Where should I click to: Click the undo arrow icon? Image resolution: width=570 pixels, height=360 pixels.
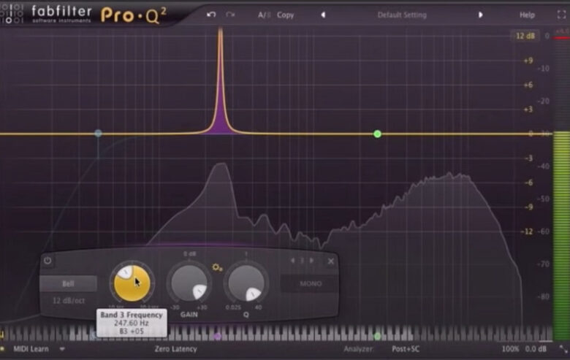point(211,15)
